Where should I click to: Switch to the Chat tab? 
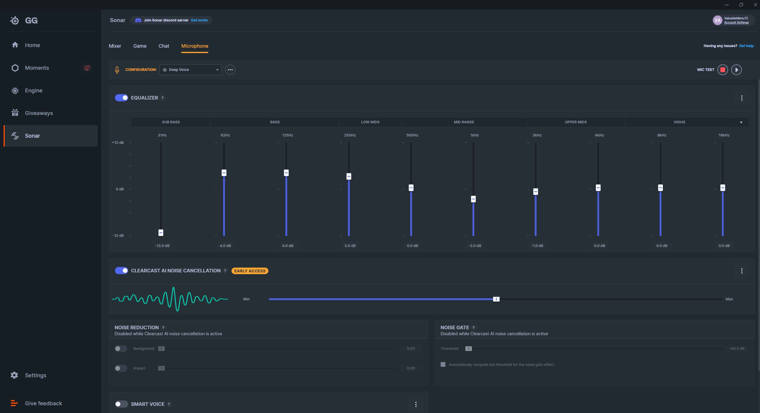point(164,46)
